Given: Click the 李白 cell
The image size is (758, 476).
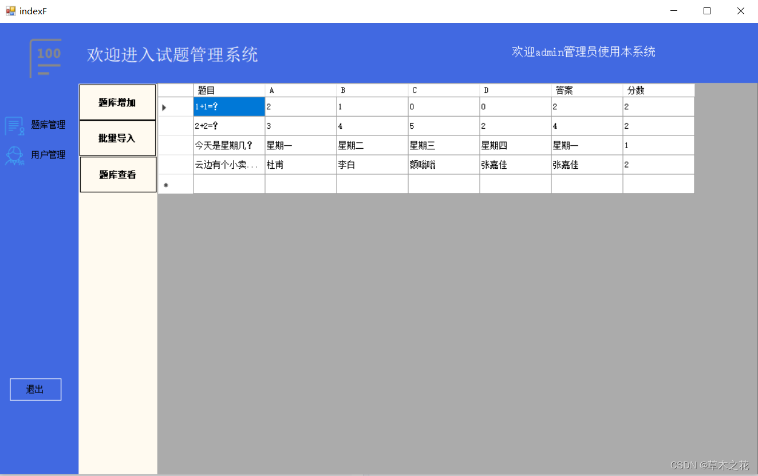Looking at the screenshot, I should pos(372,165).
